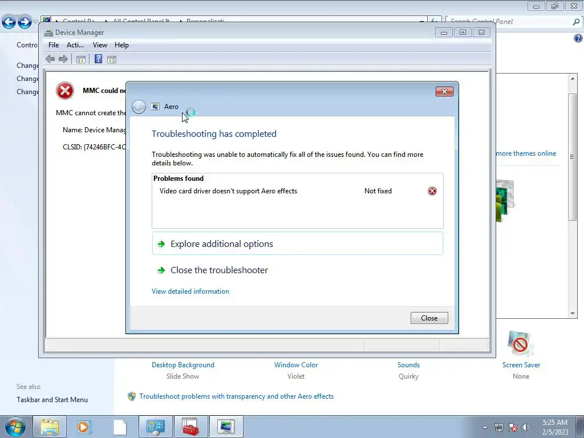
Task: Open Taskbar and Start Menu link
Action: point(52,400)
